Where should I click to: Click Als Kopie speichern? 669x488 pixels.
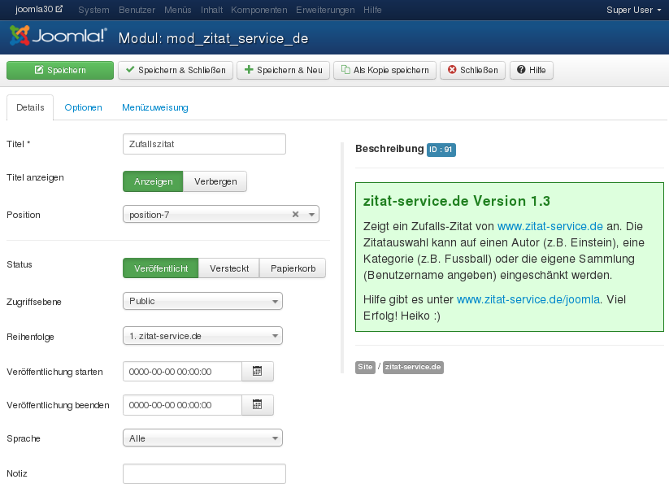click(384, 70)
